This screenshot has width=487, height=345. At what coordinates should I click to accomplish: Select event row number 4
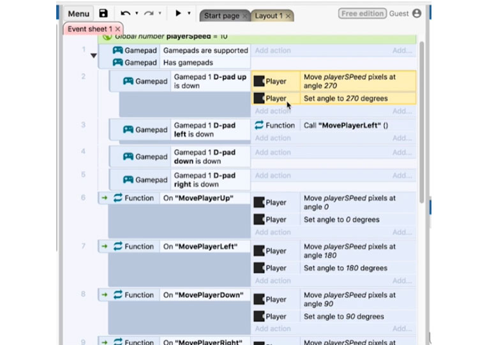(x=83, y=151)
